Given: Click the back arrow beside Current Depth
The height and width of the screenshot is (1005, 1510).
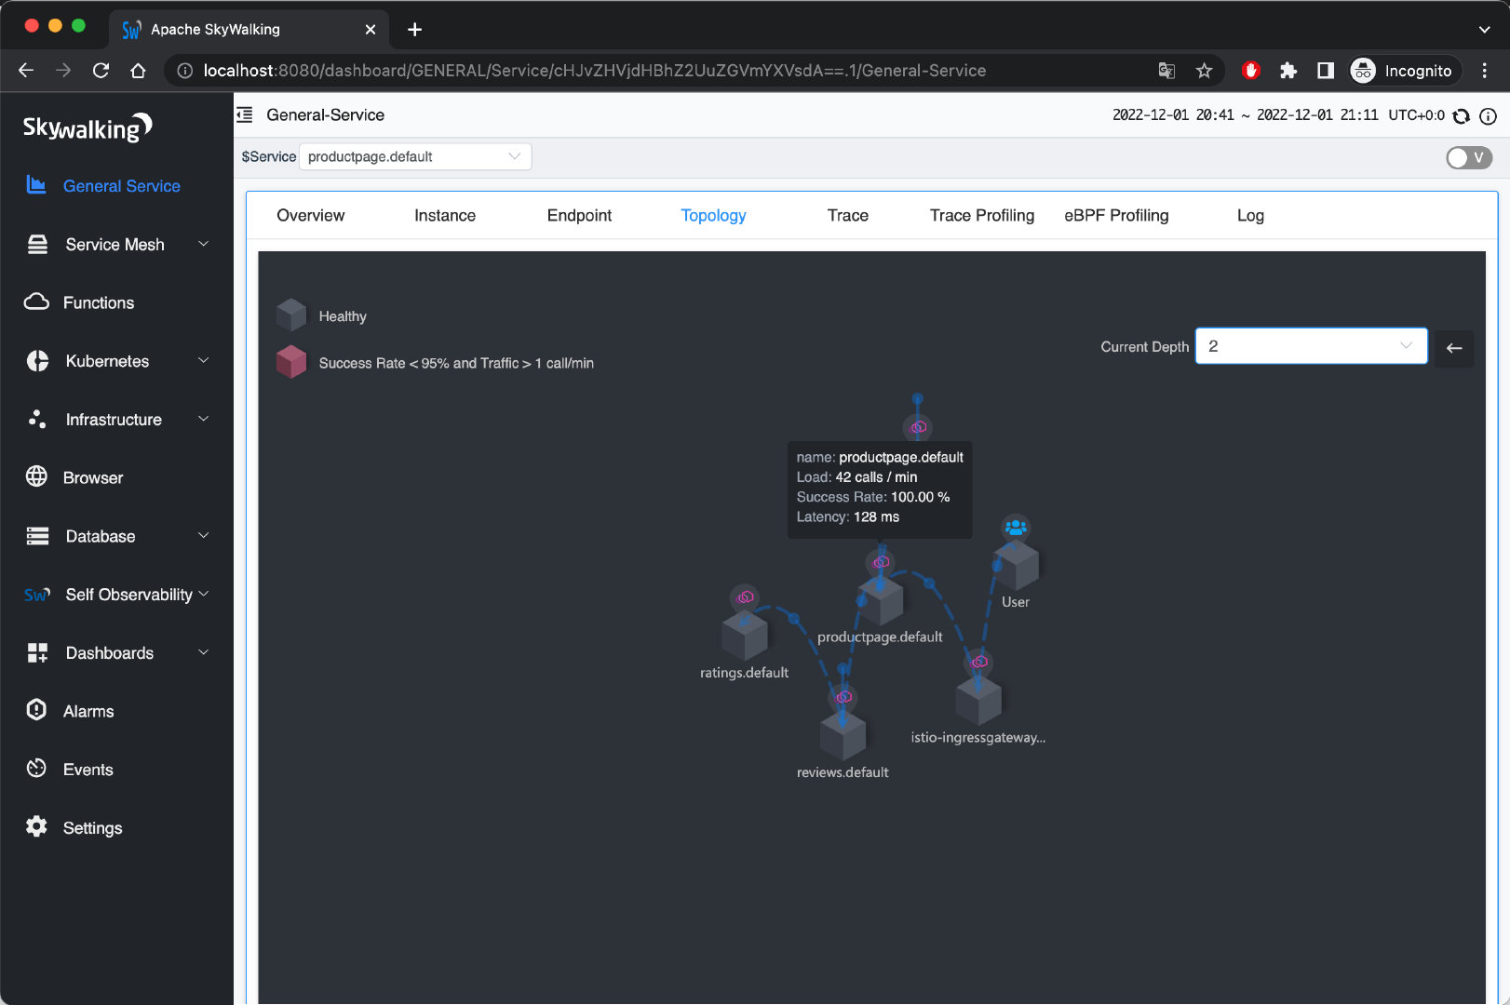Looking at the screenshot, I should [1453, 348].
